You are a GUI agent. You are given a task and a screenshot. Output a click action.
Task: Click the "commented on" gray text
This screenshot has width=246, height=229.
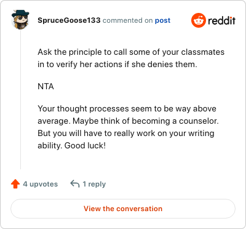click(x=128, y=20)
